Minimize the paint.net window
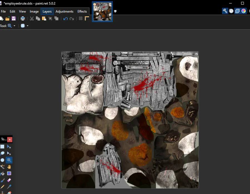Image resolution: width=250 pixels, height=194 pixels. coord(230,3)
